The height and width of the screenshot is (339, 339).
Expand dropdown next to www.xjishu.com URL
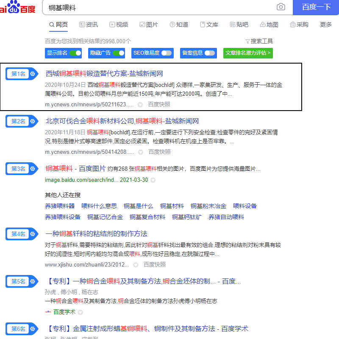[136, 265]
